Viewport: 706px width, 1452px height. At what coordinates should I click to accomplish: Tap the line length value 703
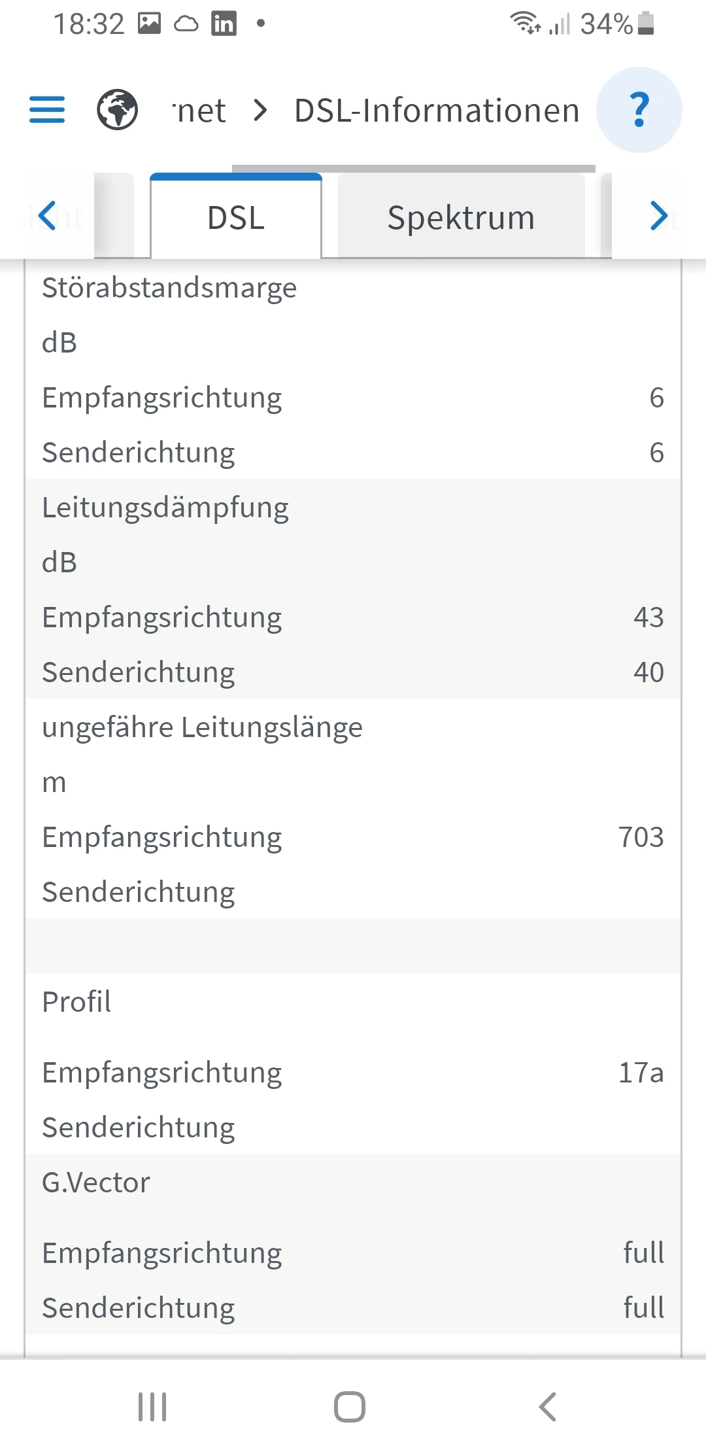(641, 837)
